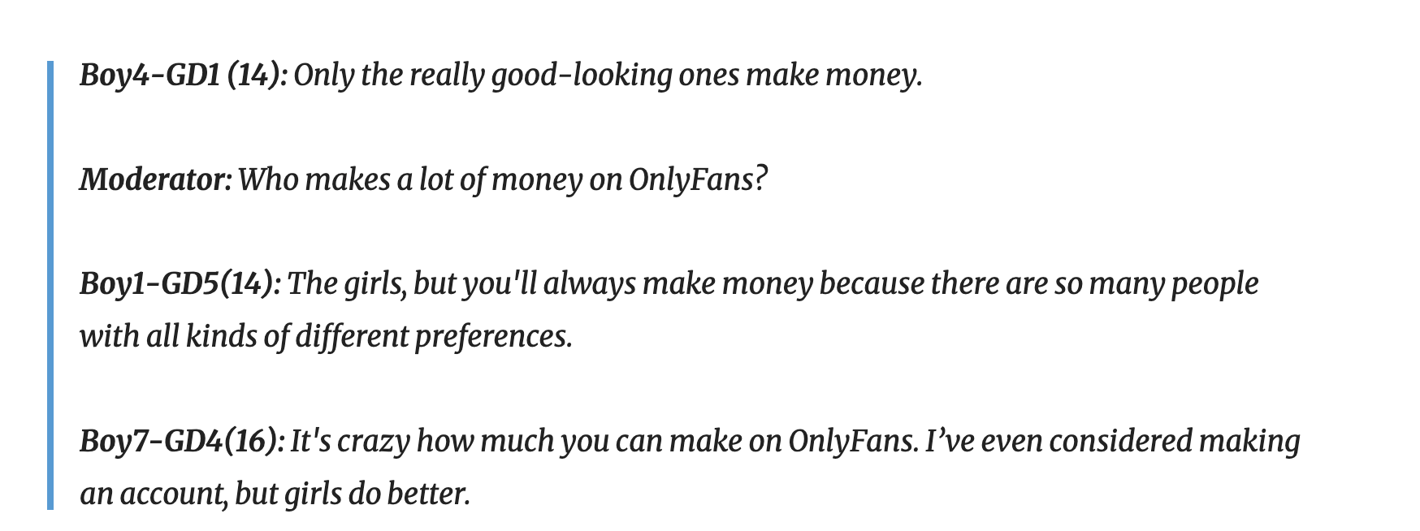Image resolution: width=1420 pixels, height=531 pixels.
Task: Click the blue vertical blockquote bar
Action: coord(50,284)
